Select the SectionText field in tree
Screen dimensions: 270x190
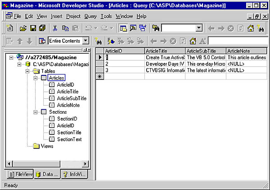click(69, 139)
